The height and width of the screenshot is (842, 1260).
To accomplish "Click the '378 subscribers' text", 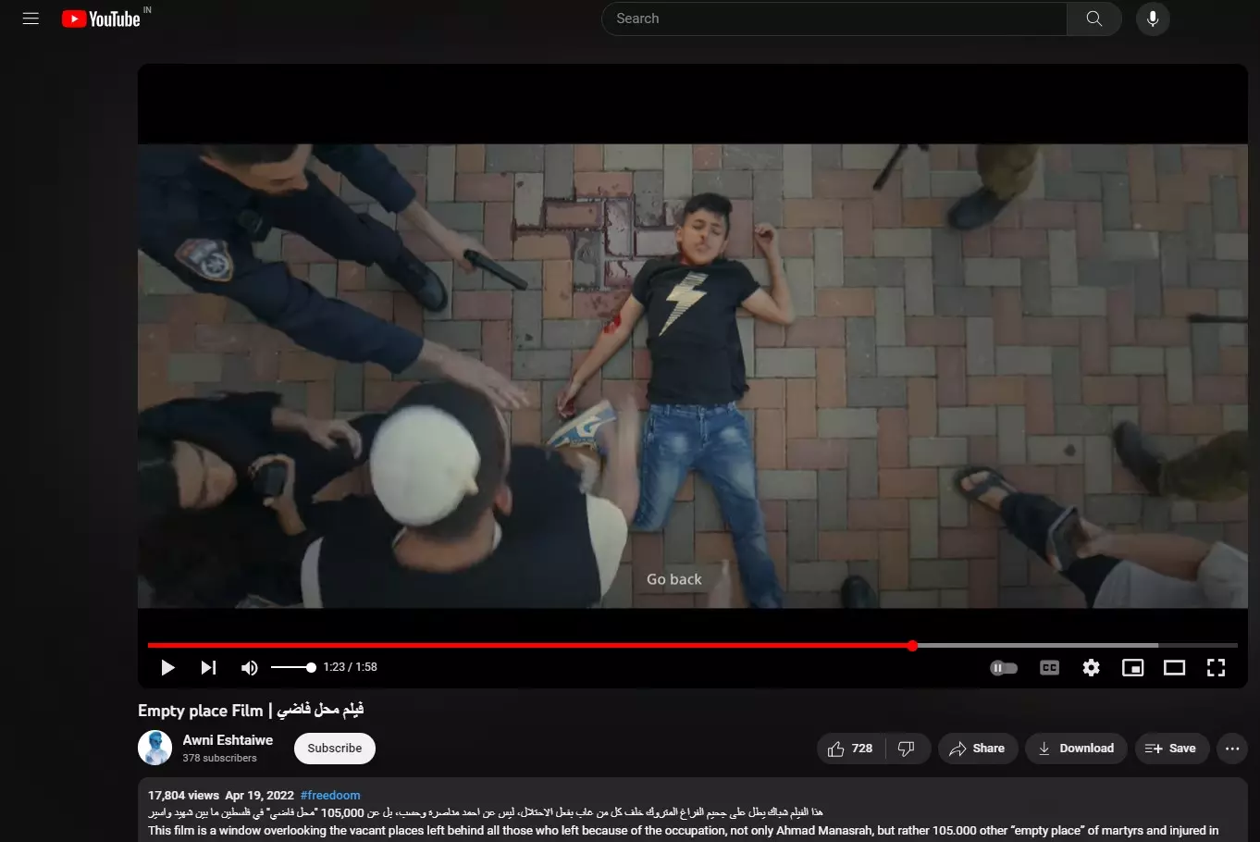I will (219, 758).
